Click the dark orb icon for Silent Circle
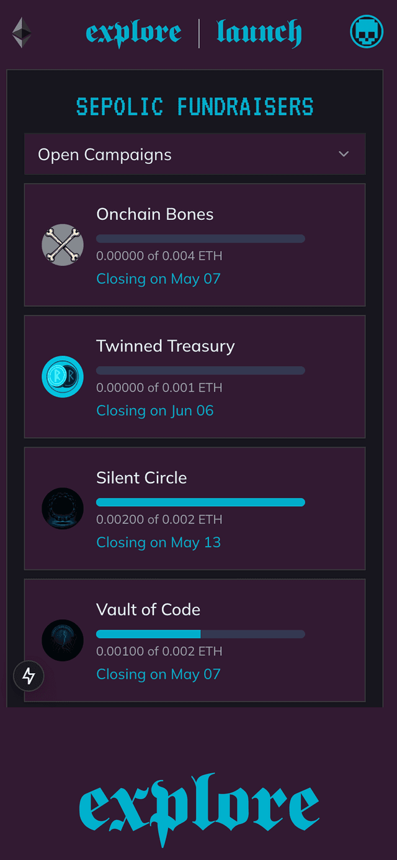The height and width of the screenshot is (860, 397). [63, 509]
